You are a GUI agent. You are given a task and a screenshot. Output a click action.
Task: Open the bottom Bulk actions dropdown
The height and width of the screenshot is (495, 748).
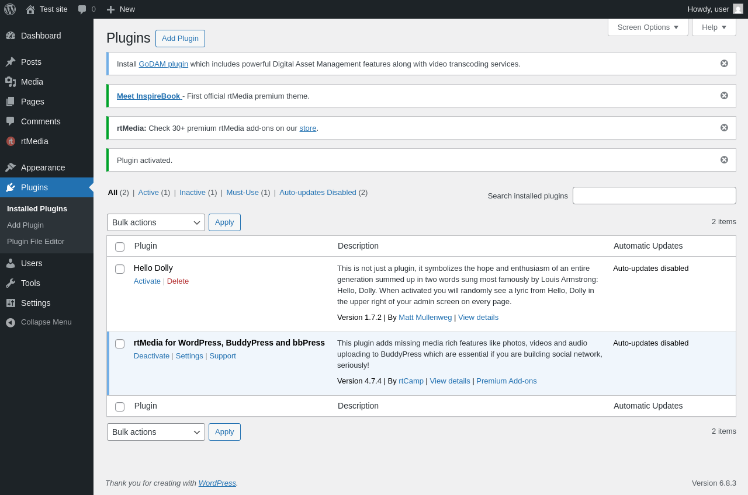(156, 432)
